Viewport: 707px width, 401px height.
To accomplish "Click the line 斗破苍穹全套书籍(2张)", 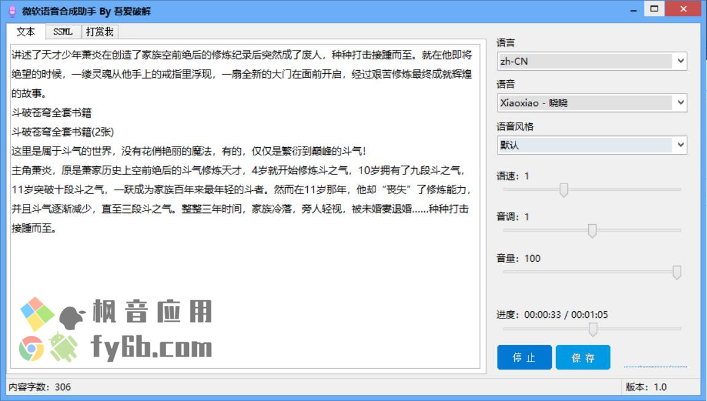I will click(63, 132).
